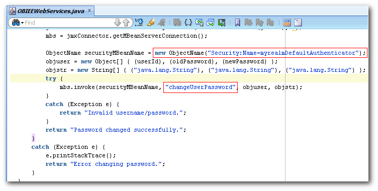Screen dimensions: 378x191
Task: Click the blue window with green arrows icon
Action: pos(211,23)
